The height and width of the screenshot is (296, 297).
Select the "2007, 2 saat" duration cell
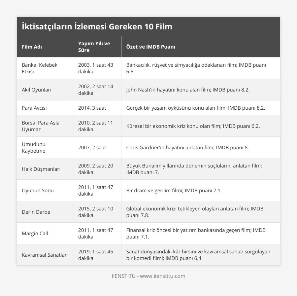click(92, 147)
